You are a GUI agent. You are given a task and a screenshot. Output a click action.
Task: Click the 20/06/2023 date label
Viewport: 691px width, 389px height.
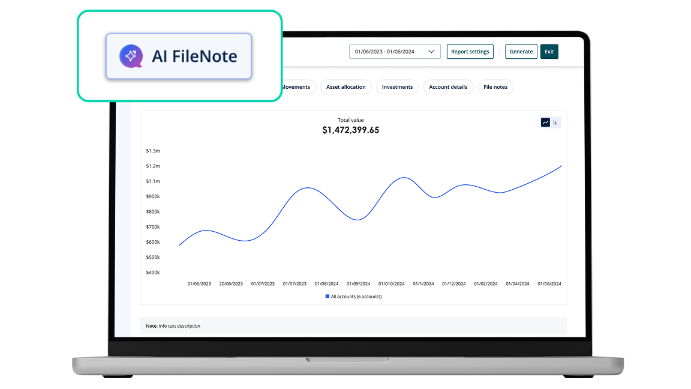231,283
